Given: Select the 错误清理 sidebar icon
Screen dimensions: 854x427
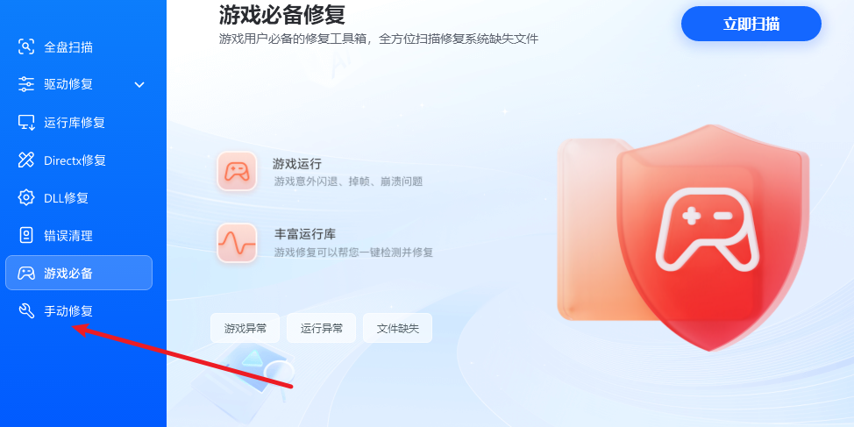Looking at the screenshot, I should (26, 235).
